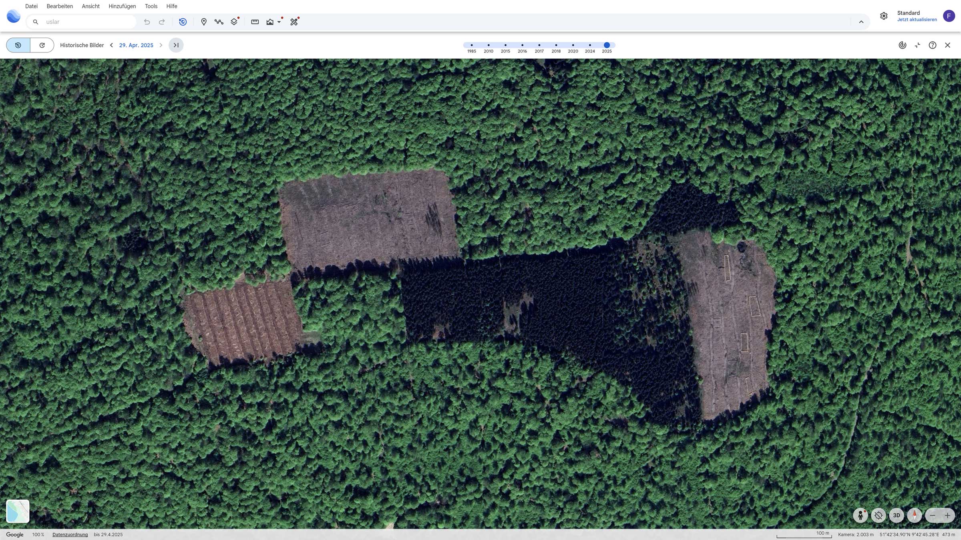Open help for historical imagery
Viewport: 961px width, 540px height.
click(x=933, y=45)
